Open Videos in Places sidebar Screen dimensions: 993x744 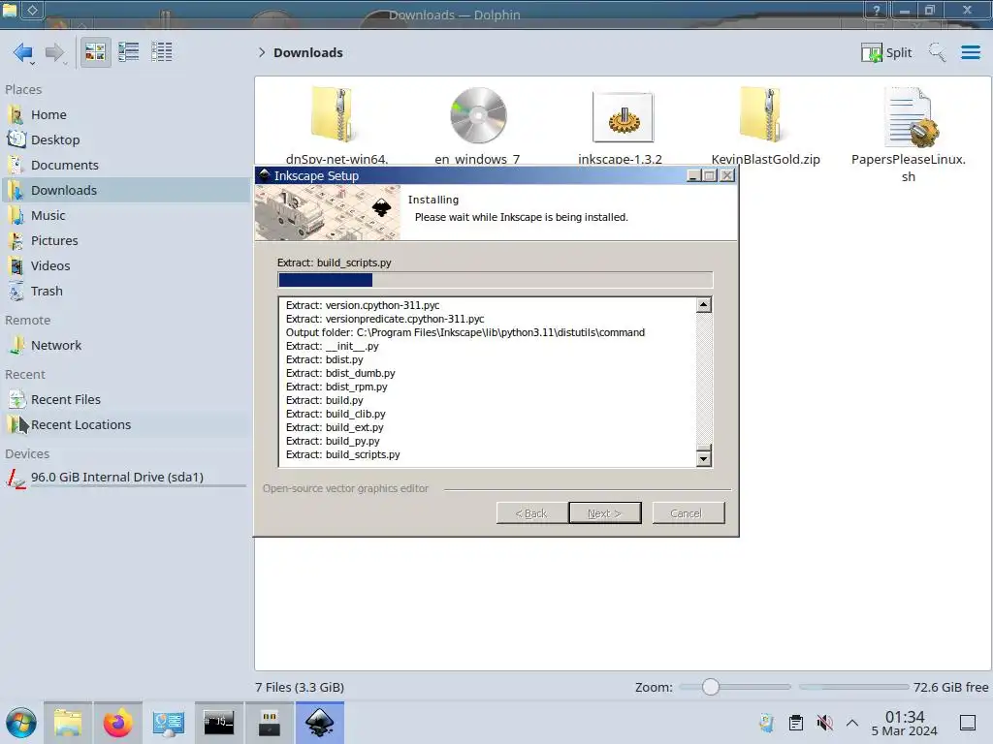tap(127, 266)
